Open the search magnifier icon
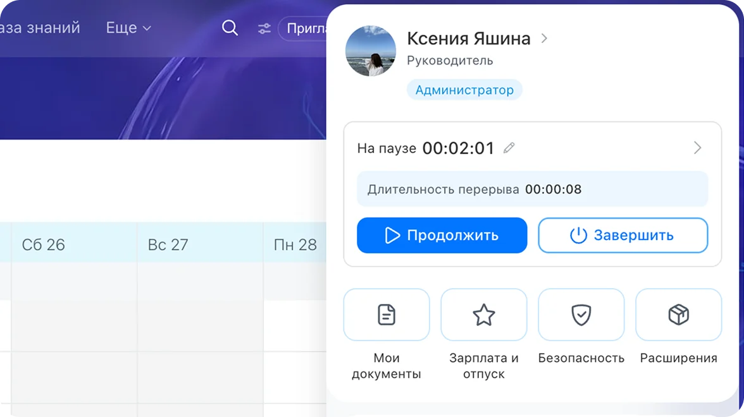Screen dimensions: 744x417 coord(230,28)
